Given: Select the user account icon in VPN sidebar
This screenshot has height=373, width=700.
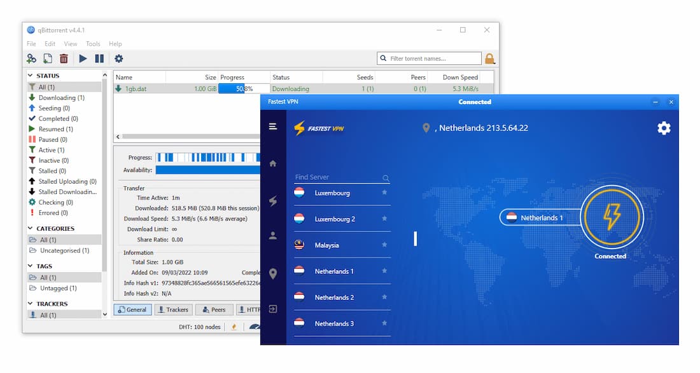Looking at the screenshot, I should point(272,235).
